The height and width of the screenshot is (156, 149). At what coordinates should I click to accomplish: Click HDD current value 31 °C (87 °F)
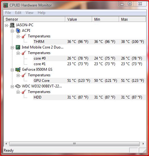(x=78, y=97)
